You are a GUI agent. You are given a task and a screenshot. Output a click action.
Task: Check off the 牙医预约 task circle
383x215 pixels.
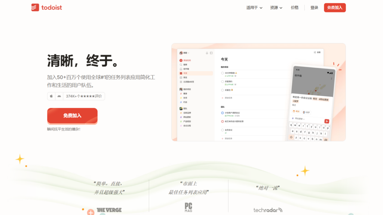pyautogui.click(x=222, y=81)
